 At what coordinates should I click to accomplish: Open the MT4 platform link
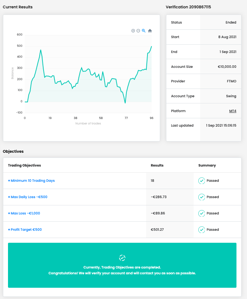pyautogui.click(x=233, y=111)
